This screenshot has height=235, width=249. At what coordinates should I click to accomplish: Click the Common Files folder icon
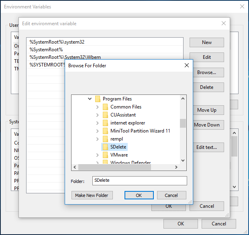point(105,107)
